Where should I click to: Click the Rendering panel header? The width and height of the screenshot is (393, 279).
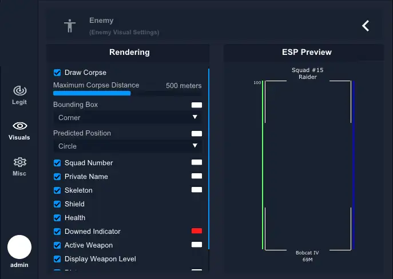(128, 53)
